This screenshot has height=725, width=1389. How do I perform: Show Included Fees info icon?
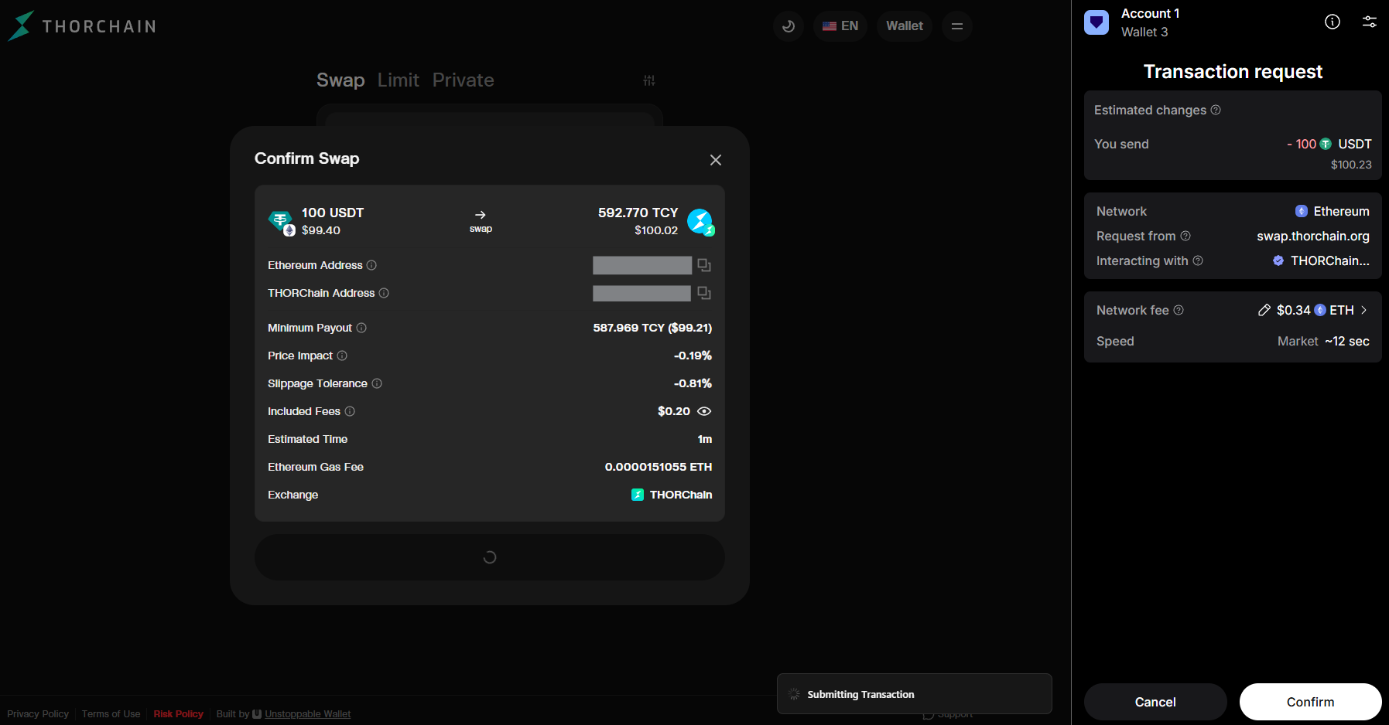(350, 411)
